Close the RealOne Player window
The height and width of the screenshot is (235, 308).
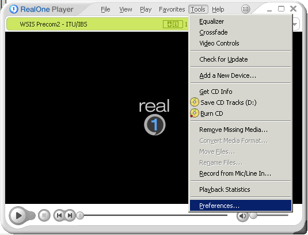click(x=293, y=9)
